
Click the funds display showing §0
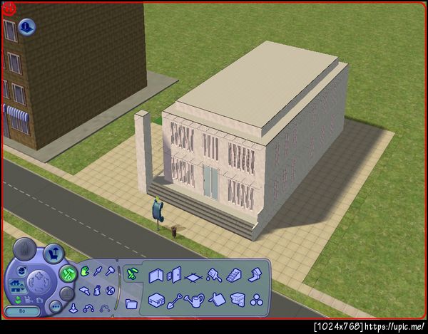click(x=22, y=311)
